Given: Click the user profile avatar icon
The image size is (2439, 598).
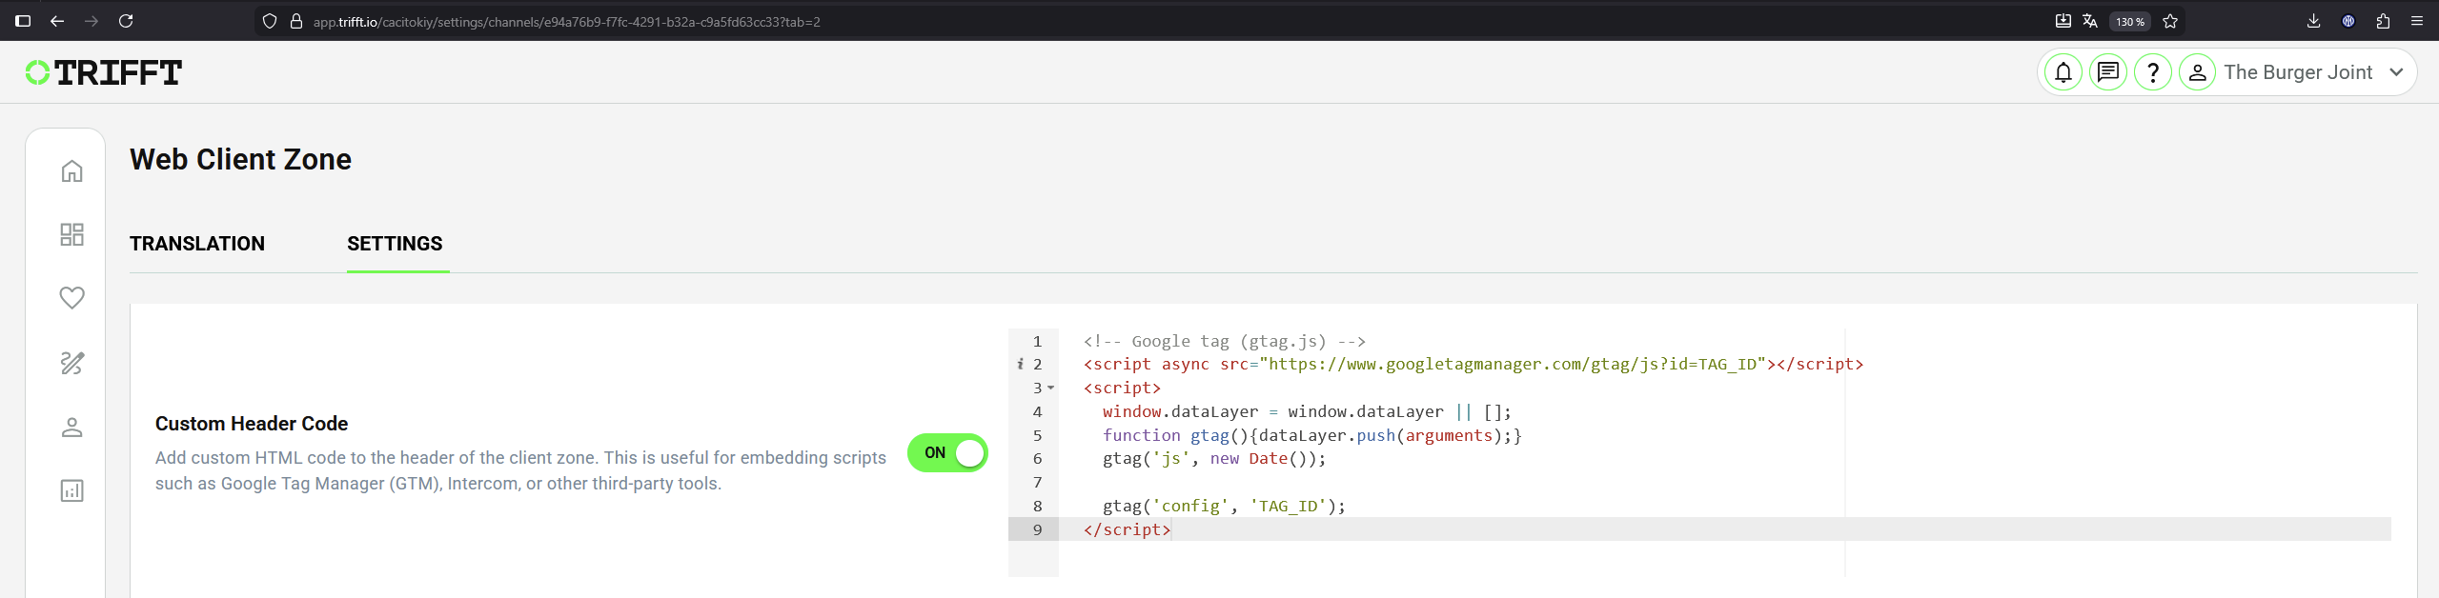Looking at the screenshot, I should pos(2198,72).
